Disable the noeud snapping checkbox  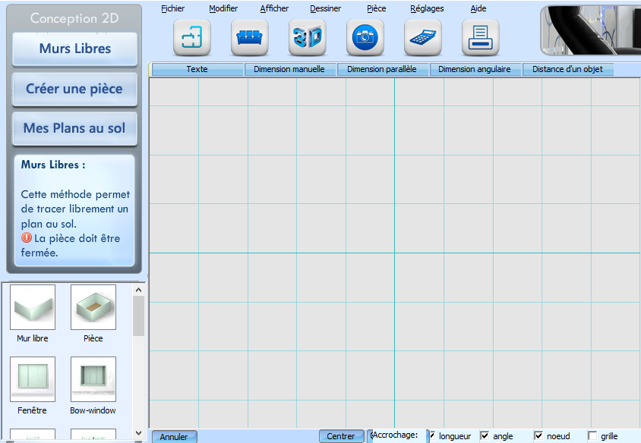(x=538, y=435)
